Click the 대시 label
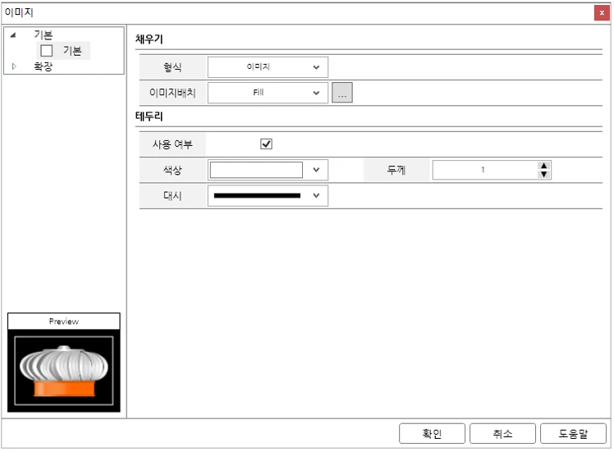The image size is (614, 452). tap(172, 196)
